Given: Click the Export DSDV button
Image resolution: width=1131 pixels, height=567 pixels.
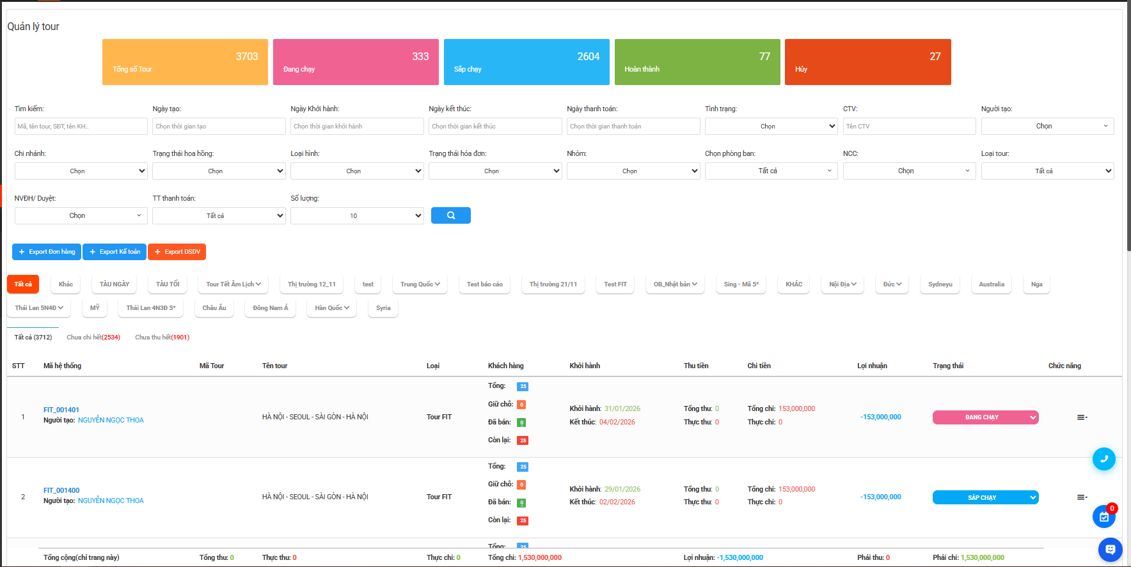Looking at the screenshot, I should tap(177, 252).
